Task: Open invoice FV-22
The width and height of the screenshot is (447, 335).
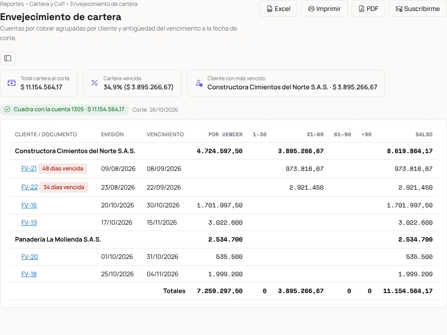Action: coord(29,187)
